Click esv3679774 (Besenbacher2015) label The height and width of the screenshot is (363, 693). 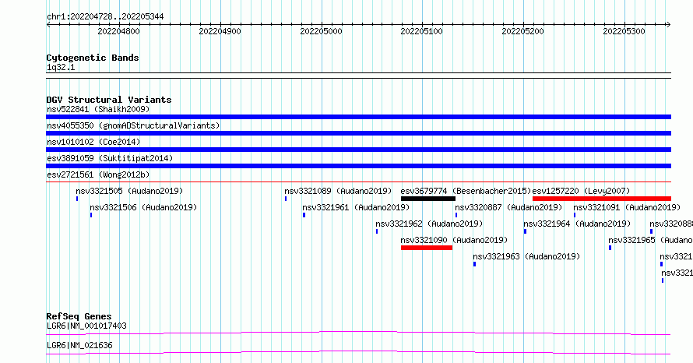[466, 191]
